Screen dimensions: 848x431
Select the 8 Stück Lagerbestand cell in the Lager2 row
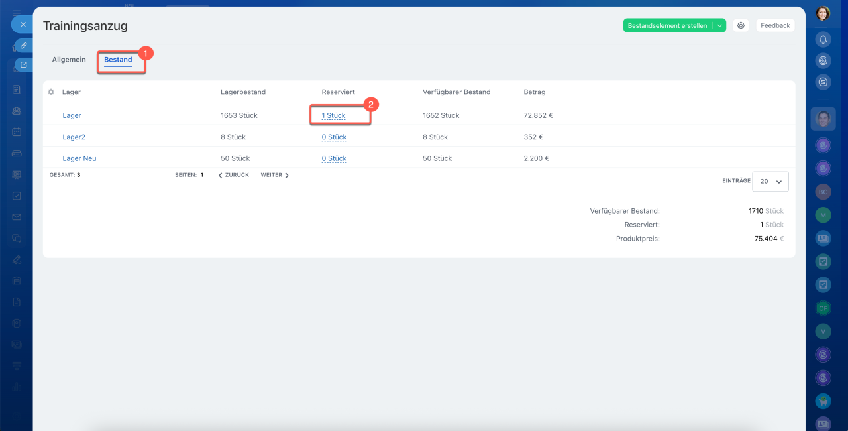233,137
